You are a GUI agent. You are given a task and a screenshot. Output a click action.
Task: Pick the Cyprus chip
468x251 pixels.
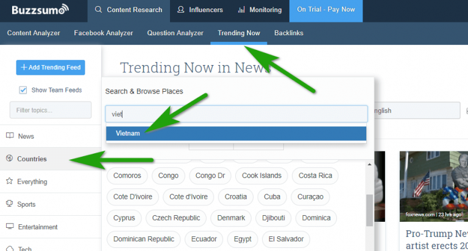pos(124,218)
